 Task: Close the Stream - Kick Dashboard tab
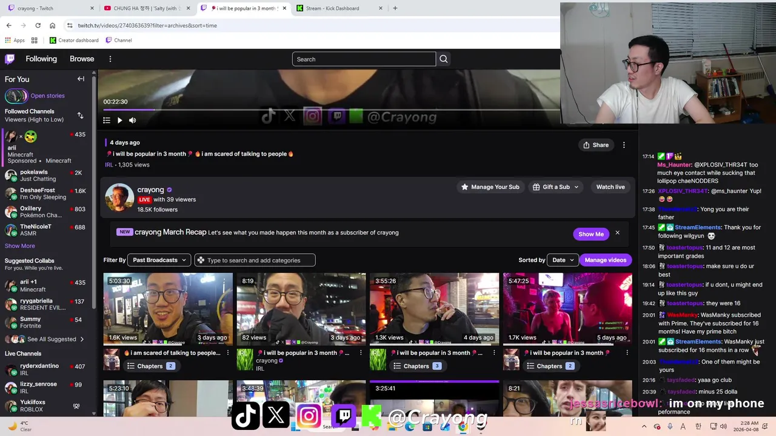(x=381, y=8)
